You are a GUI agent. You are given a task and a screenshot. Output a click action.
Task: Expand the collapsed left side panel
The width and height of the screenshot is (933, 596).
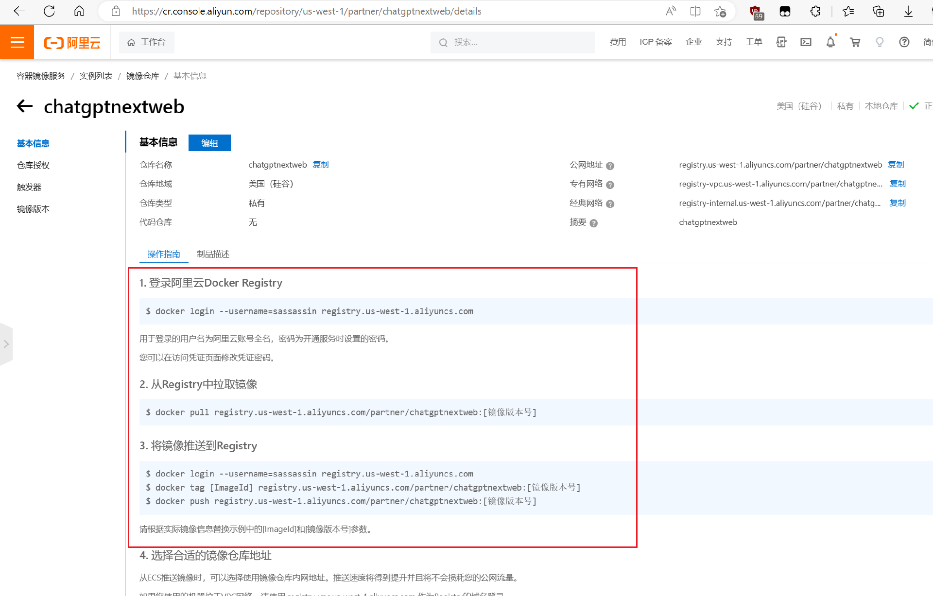(x=6, y=344)
